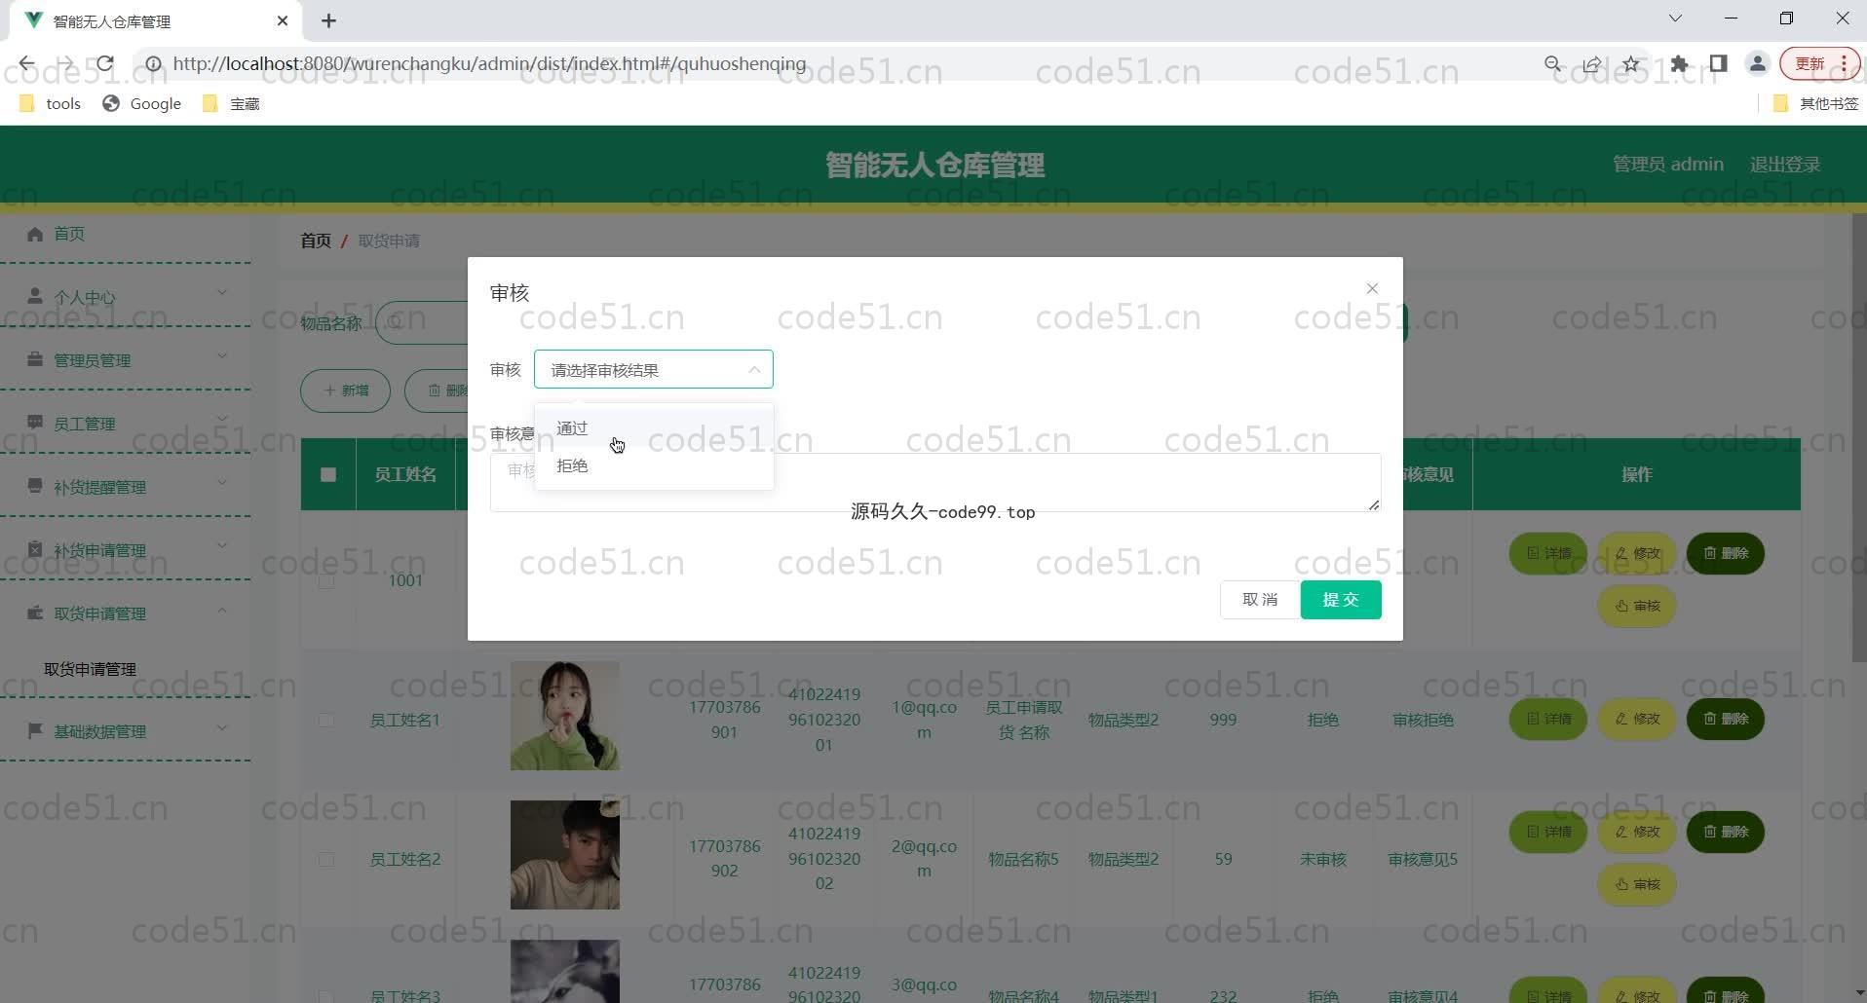The height and width of the screenshot is (1003, 1867).
Task: Click 删除 button in row 1001
Action: (x=1726, y=553)
